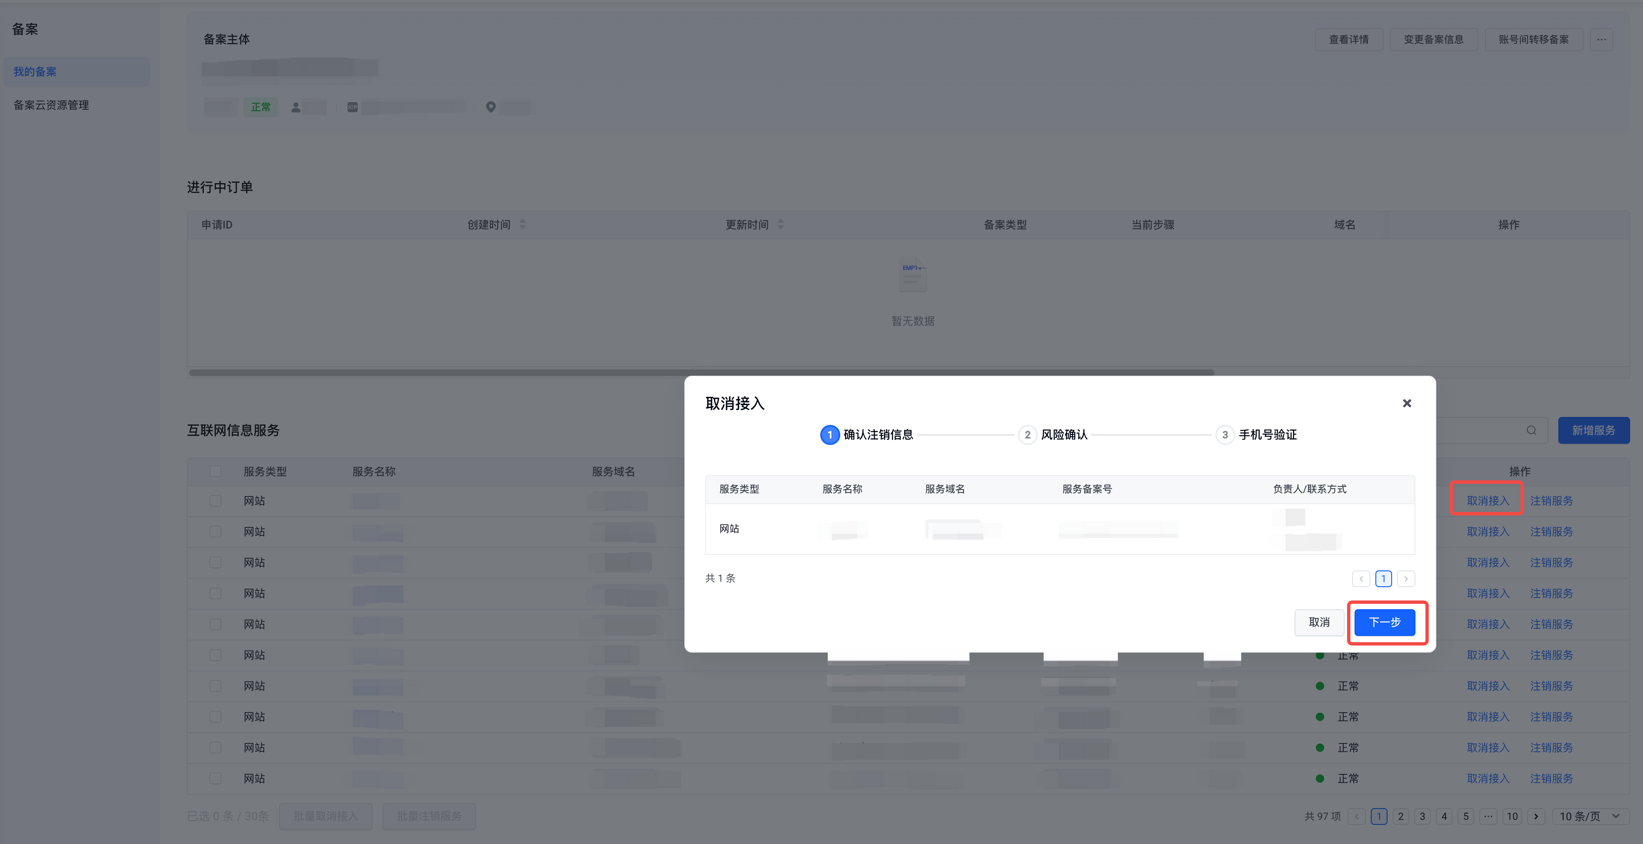Click the 下一步 button
1643x844 pixels.
point(1385,623)
